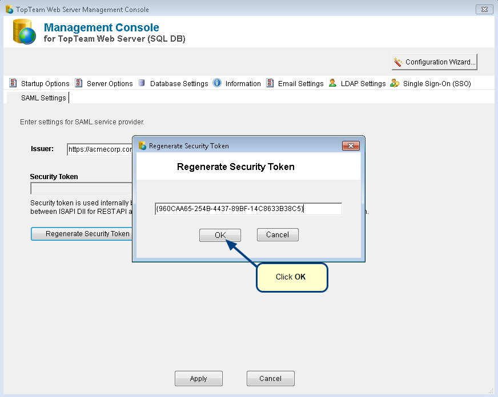
Task: Open the Email Settings tab
Action: tap(295, 83)
